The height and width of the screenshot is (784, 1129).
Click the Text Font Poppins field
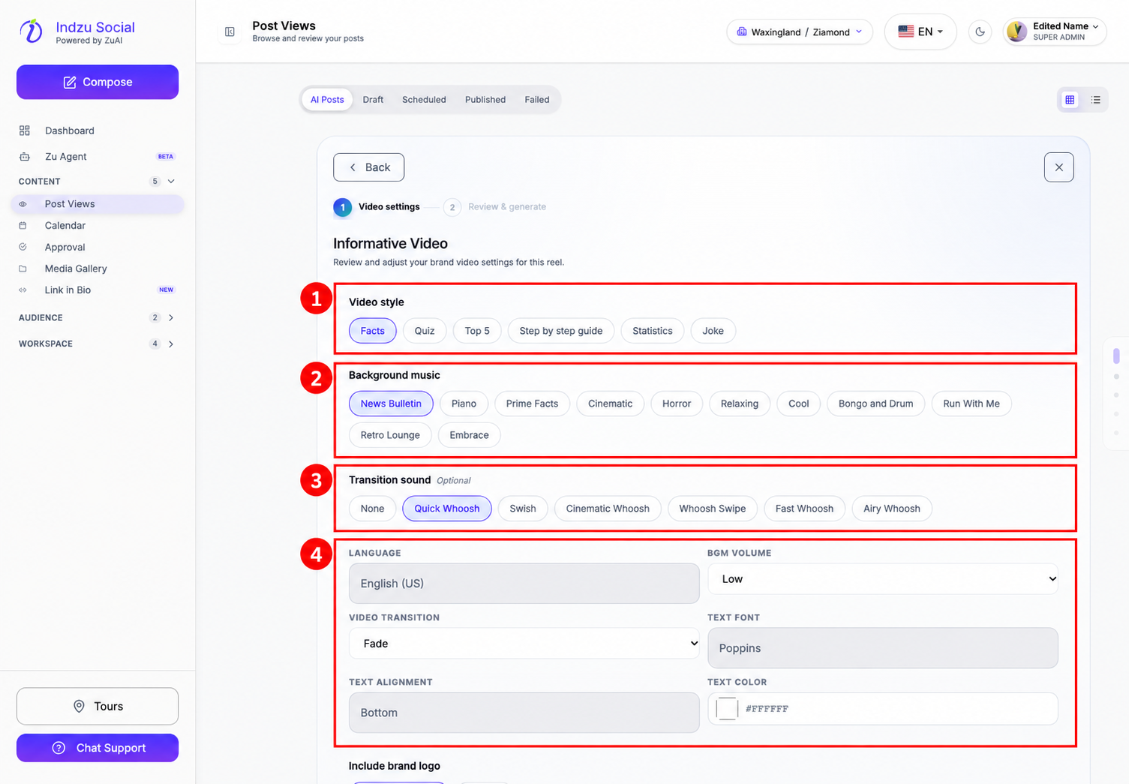pyautogui.click(x=882, y=648)
